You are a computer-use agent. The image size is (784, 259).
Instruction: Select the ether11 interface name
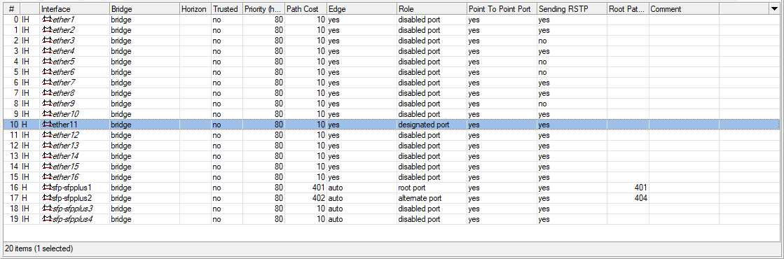tap(65, 125)
